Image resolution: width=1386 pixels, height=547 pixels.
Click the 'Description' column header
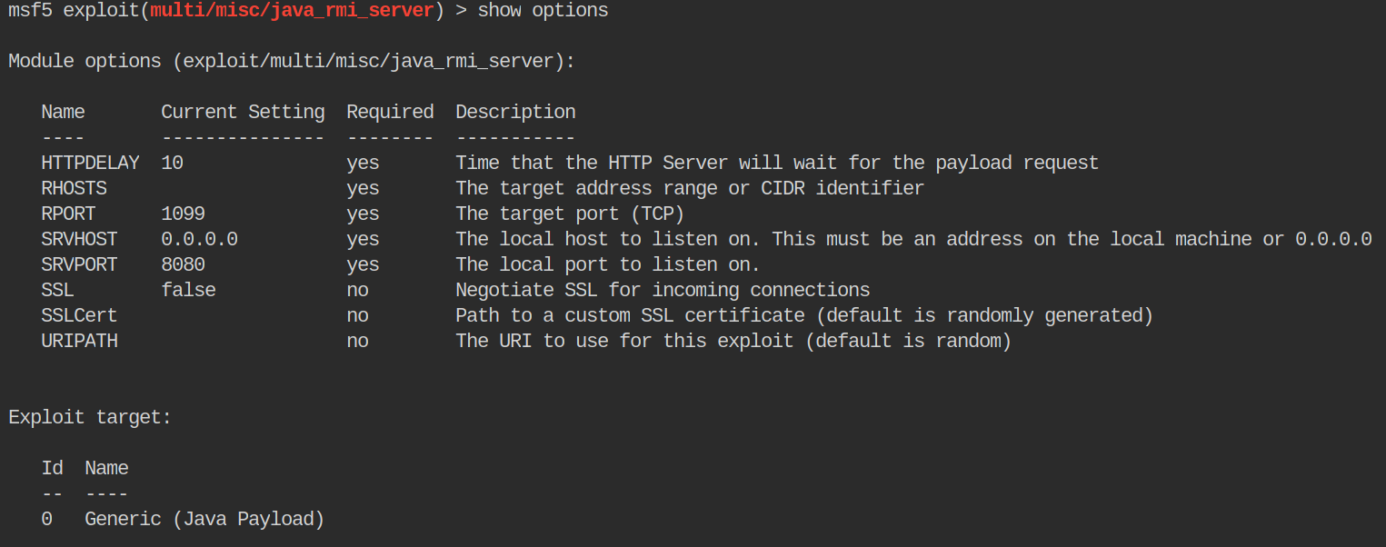[x=515, y=112]
